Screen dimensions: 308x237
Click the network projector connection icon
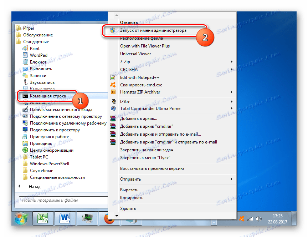point(25,116)
